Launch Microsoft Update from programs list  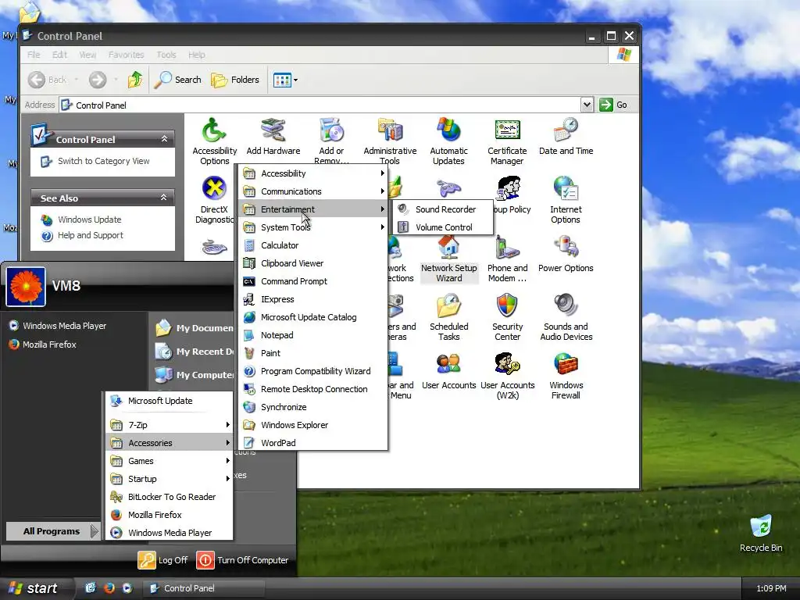tap(170, 401)
